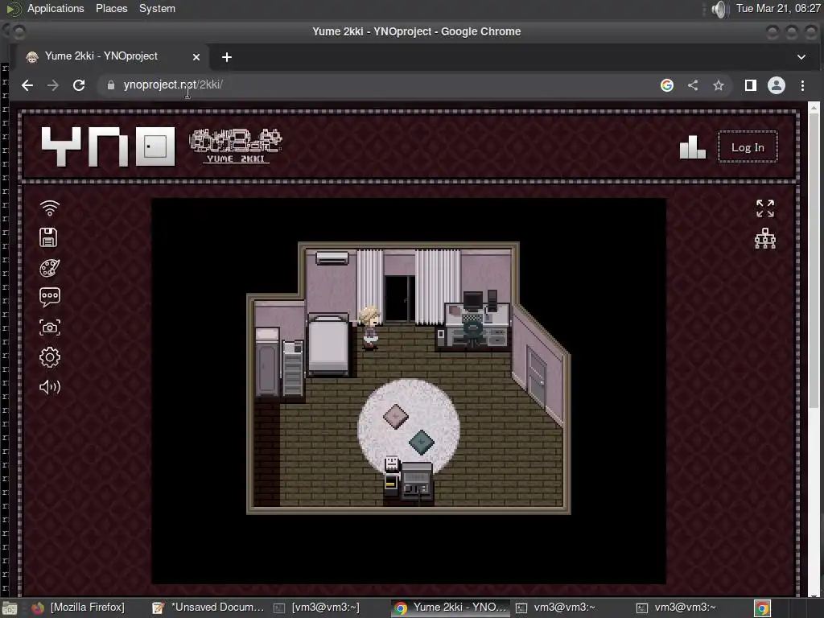
Task: Bookmark this tab with the star icon
Action: click(719, 85)
